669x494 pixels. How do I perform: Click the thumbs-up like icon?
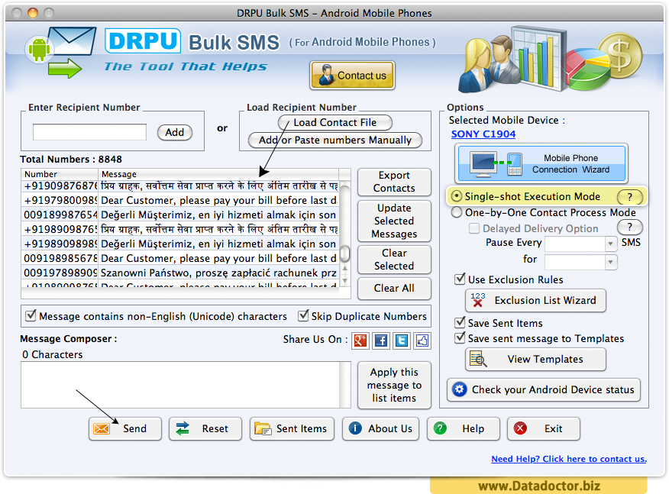pos(422,341)
